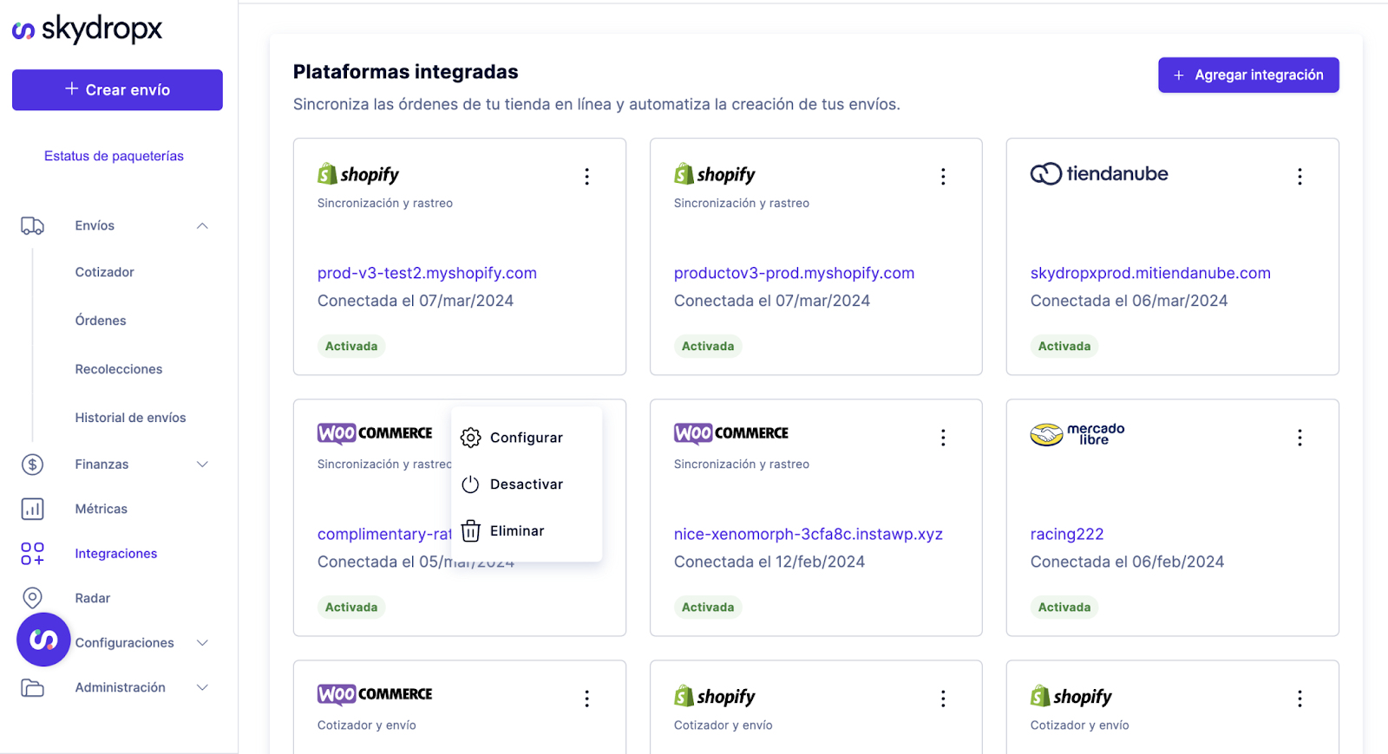Click the Mercado Libre logo
This screenshot has width=1388, height=754.
point(1077,433)
